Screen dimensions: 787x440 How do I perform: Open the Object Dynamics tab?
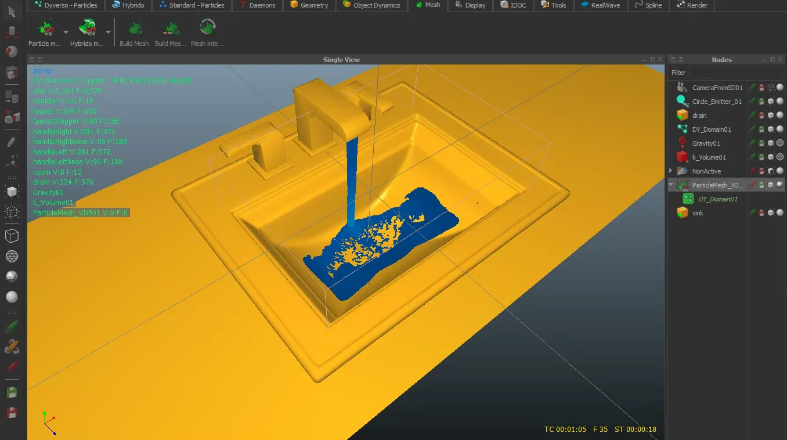(371, 5)
